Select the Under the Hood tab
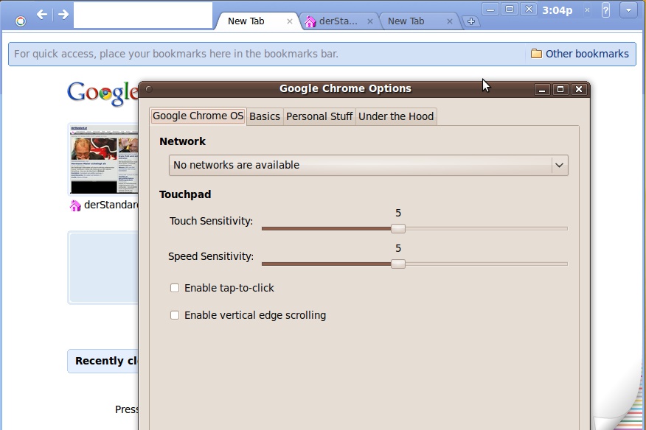 point(396,116)
